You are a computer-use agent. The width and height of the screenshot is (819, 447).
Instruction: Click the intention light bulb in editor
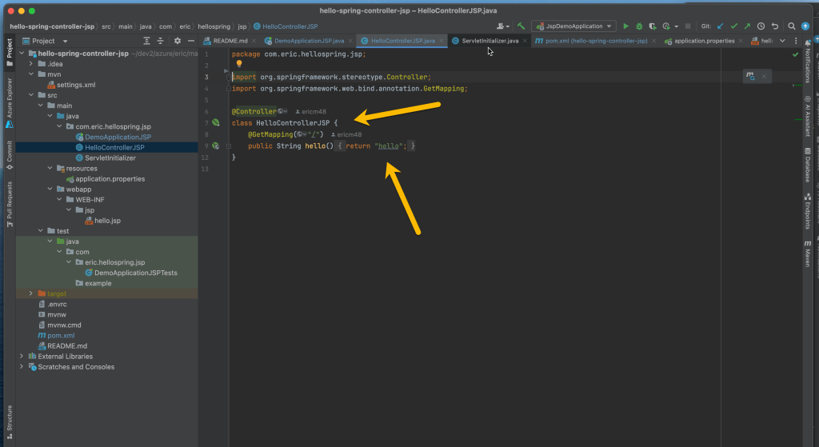(238, 64)
